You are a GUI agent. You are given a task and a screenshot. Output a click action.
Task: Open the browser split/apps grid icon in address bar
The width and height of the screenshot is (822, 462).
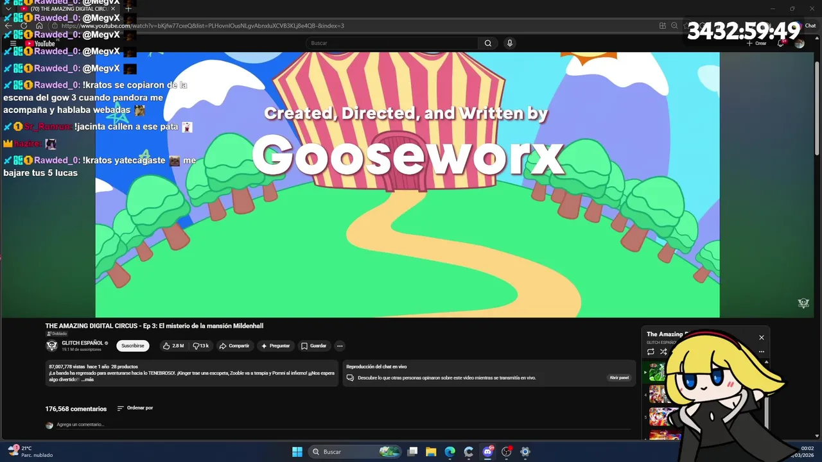pyautogui.click(x=662, y=26)
